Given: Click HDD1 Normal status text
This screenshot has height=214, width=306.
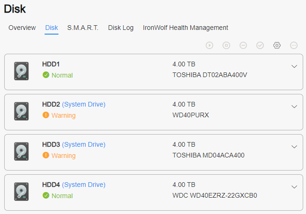Looking at the screenshot, I should pos(62,75).
